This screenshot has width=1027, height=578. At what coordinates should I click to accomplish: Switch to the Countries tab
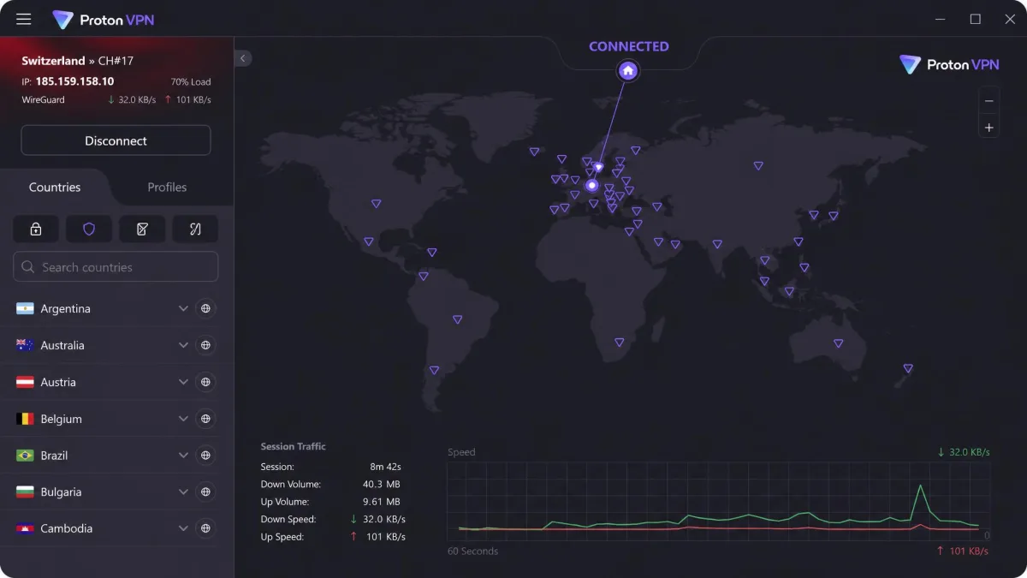55,187
